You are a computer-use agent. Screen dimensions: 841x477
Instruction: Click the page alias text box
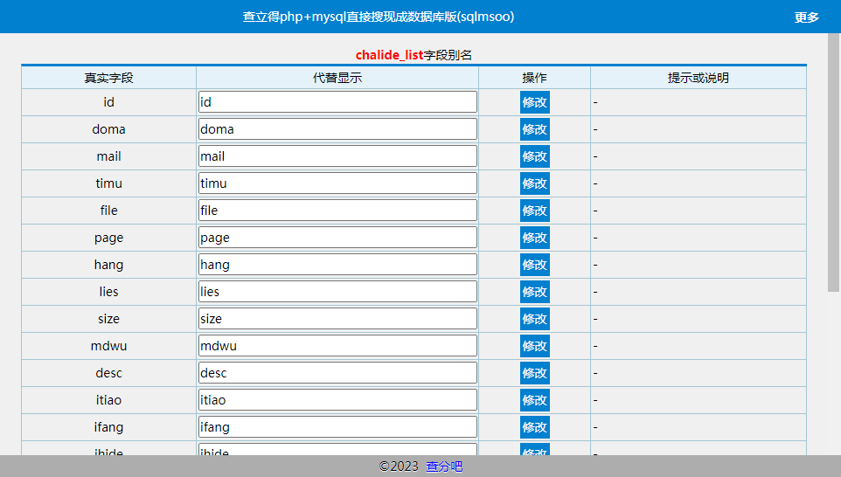pos(337,238)
